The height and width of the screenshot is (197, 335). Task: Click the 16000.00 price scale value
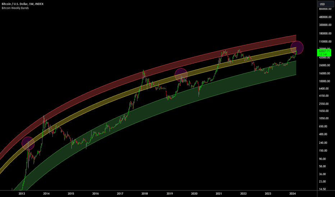[x=325, y=73]
